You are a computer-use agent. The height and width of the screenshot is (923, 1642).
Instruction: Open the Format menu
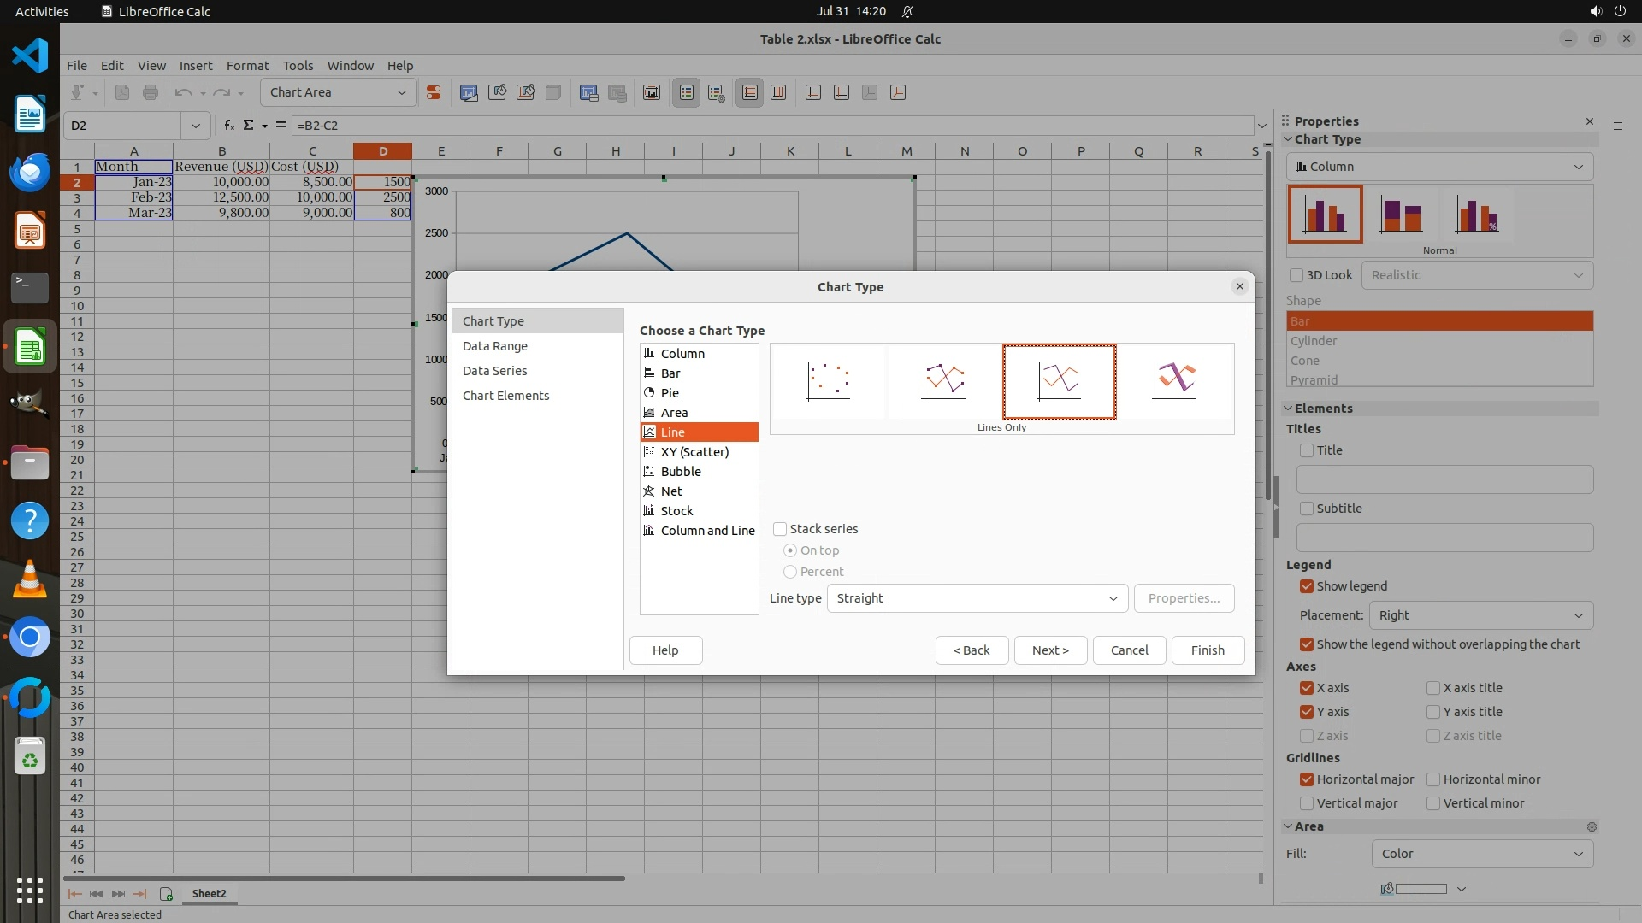[247, 66]
